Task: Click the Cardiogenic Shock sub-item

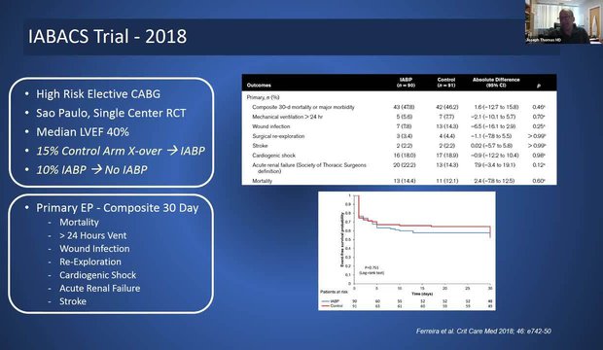Action: [x=97, y=275]
